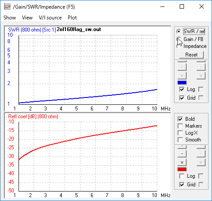Enable the Markers checkbox
212x201 pixels.
(180, 126)
